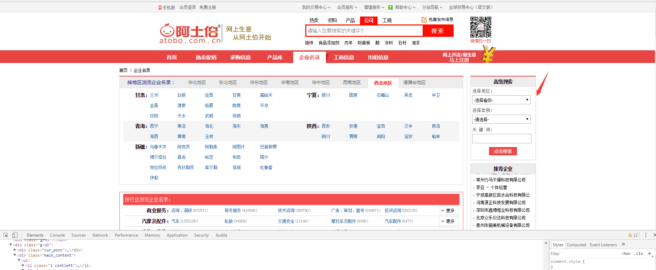This screenshot has height=270, width=656.
Task: Open the 银川 city link under 宁夏
Action: pyautogui.click(x=326, y=95)
